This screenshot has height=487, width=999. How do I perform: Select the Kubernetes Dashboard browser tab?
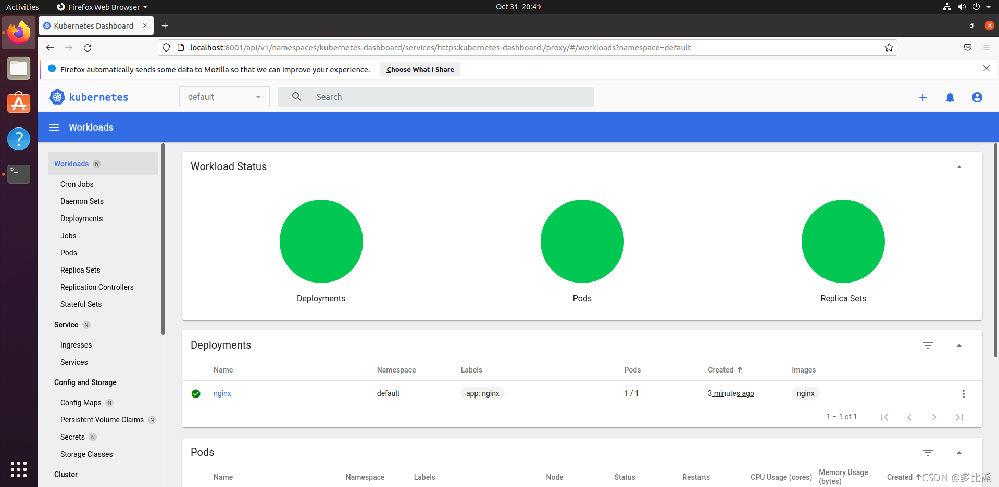96,26
